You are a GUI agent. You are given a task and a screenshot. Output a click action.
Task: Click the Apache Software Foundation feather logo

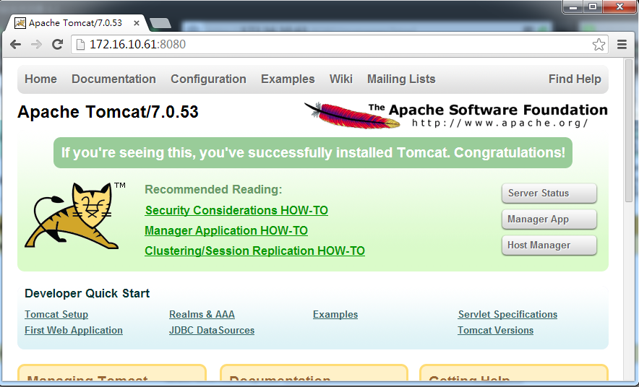tap(455, 116)
